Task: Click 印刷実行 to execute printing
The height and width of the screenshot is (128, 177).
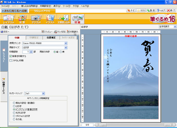Action: pyautogui.click(x=72, y=32)
